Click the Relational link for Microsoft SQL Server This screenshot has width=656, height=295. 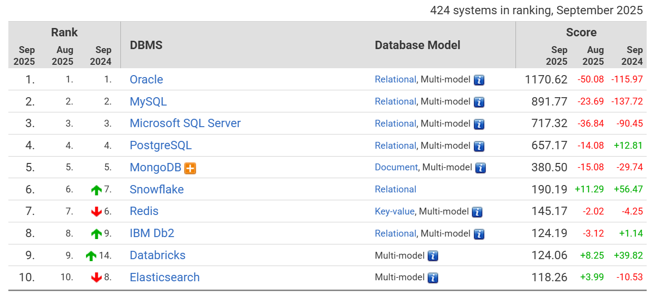coord(396,123)
